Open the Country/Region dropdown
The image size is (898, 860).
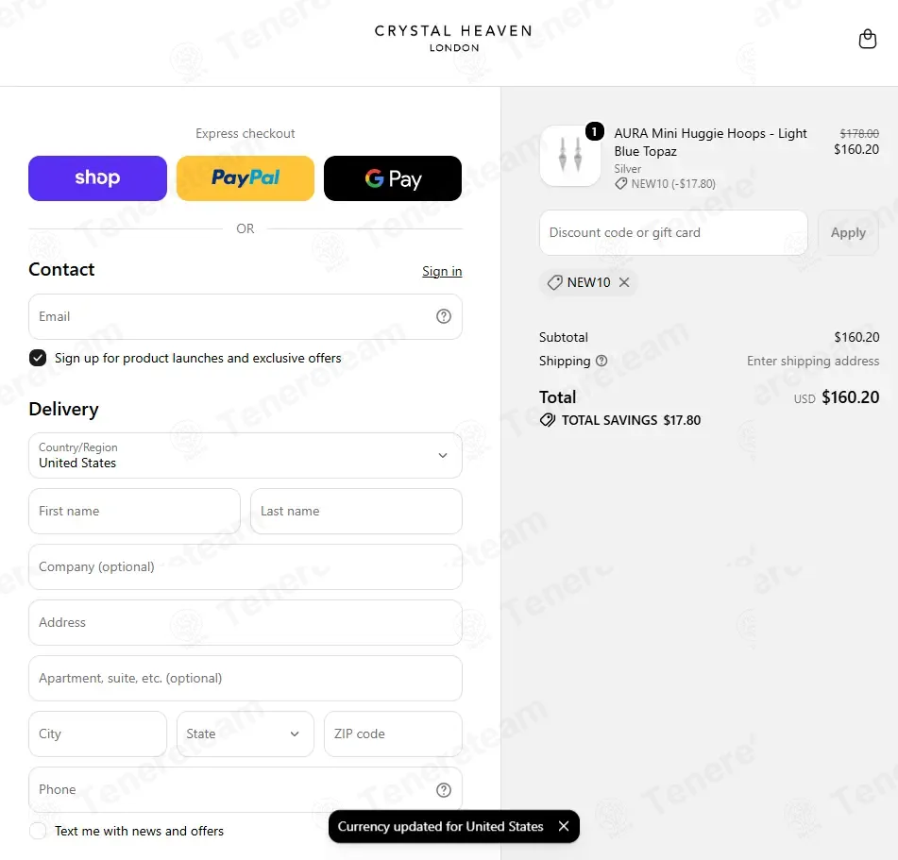[x=246, y=455]
